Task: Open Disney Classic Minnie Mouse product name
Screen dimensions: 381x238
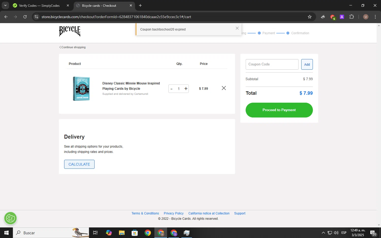Action: (x=131, y=86)
